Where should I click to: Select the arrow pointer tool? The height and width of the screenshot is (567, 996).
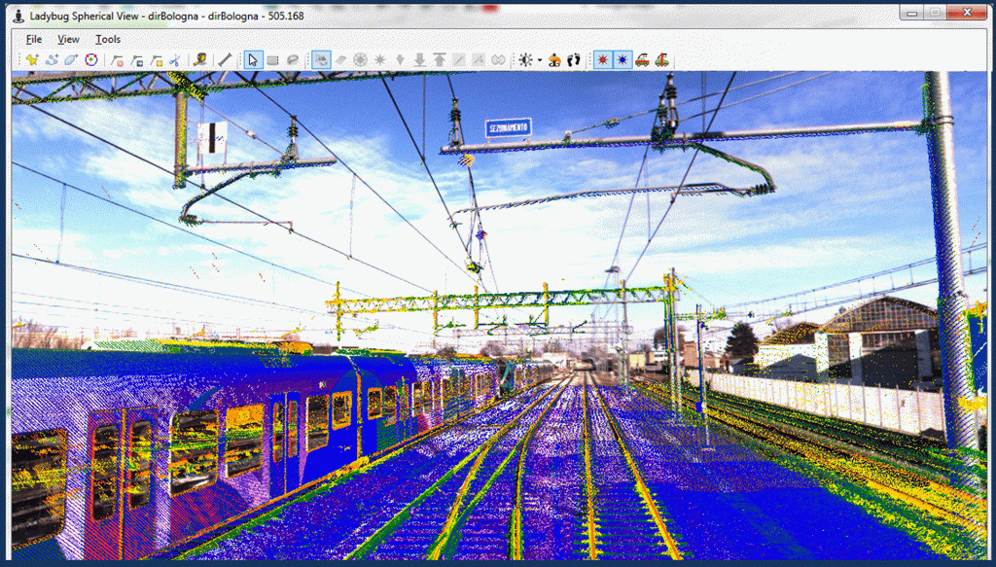253,60
